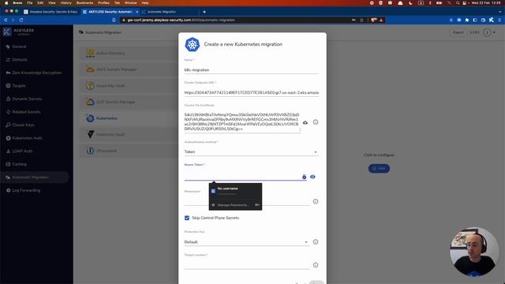Click the Name field with k8s-migration
The image size is (505, 284).
(x=251, y=70)
